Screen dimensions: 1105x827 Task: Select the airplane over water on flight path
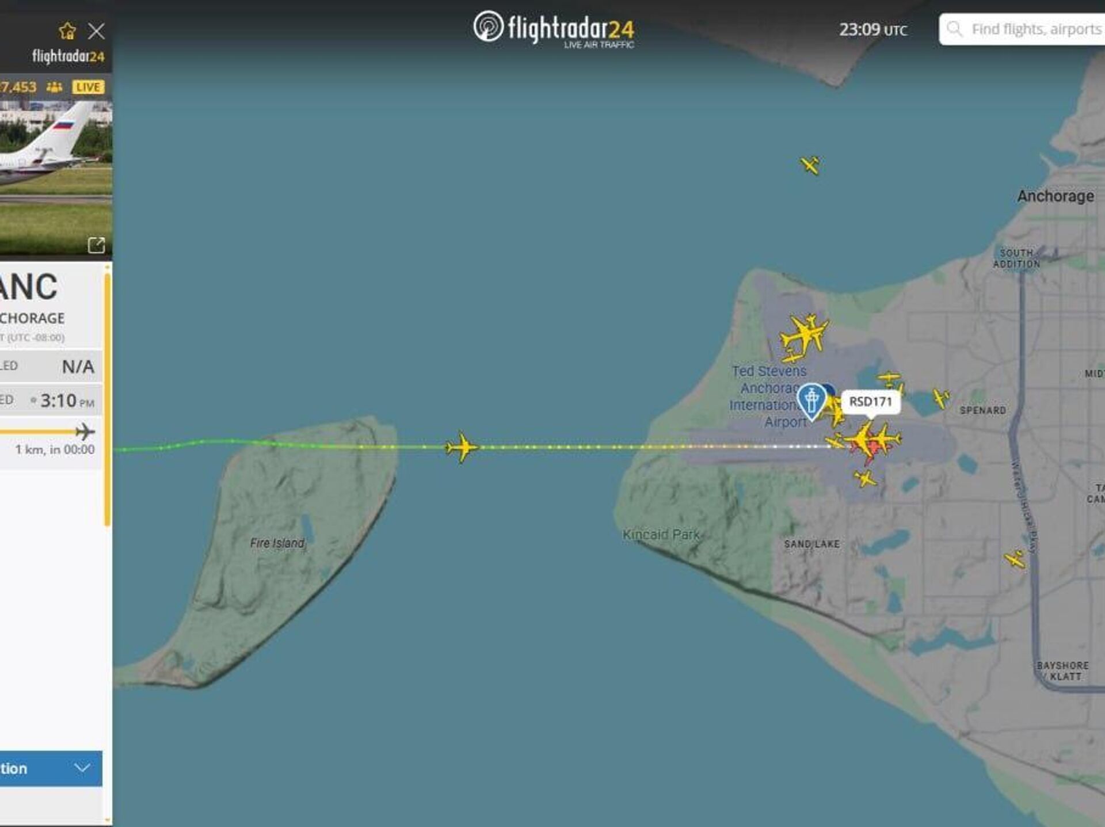point(462,447)
